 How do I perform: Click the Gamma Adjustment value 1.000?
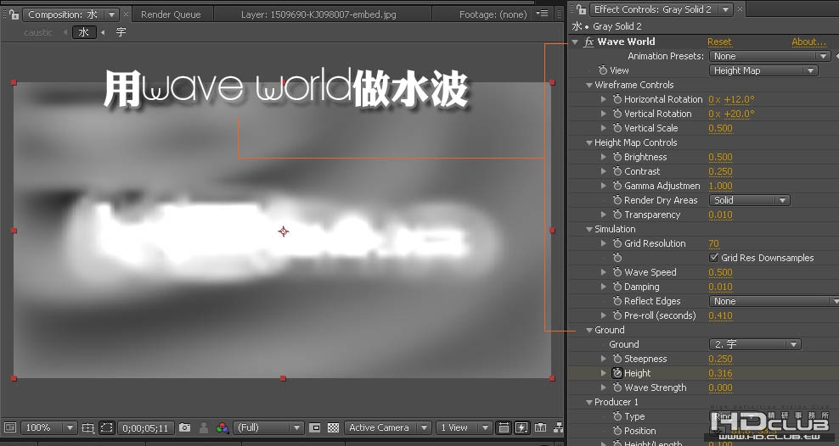tap(720, 186)
